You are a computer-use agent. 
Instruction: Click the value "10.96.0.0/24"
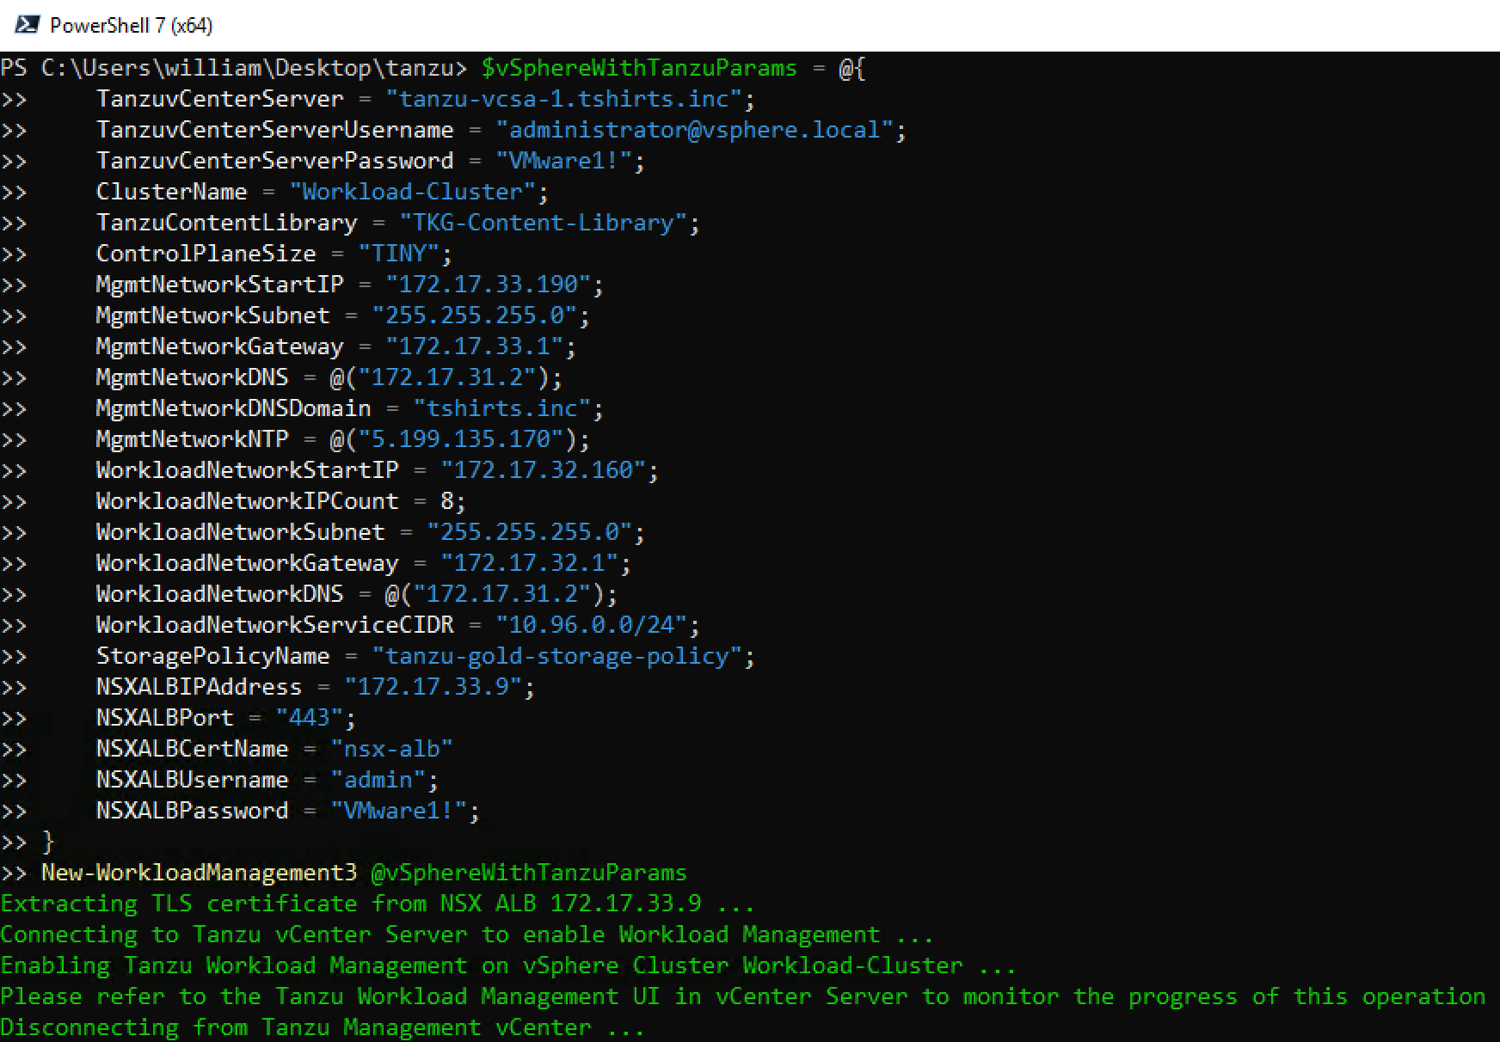[591, 625]
